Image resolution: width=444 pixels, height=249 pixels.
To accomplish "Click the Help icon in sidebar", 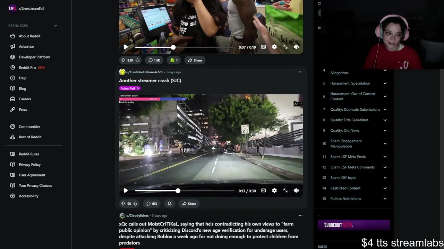I will (13, 78).
